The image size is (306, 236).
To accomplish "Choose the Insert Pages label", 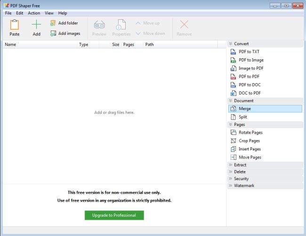I will tap(250, 149).
